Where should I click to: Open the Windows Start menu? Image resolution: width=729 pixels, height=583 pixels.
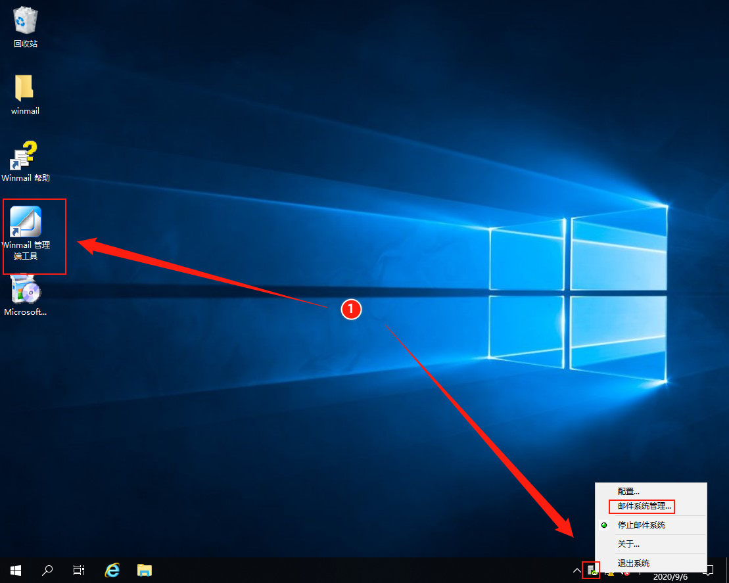point(16,570)
